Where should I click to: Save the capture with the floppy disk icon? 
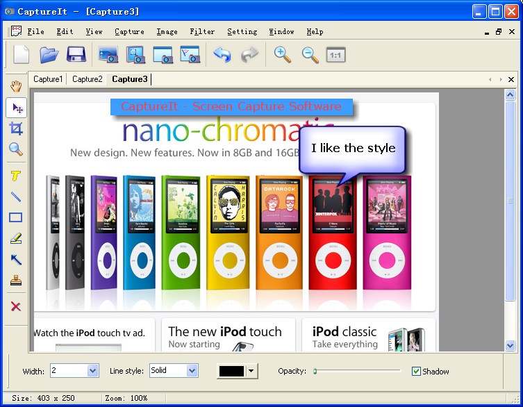point(76,54)
